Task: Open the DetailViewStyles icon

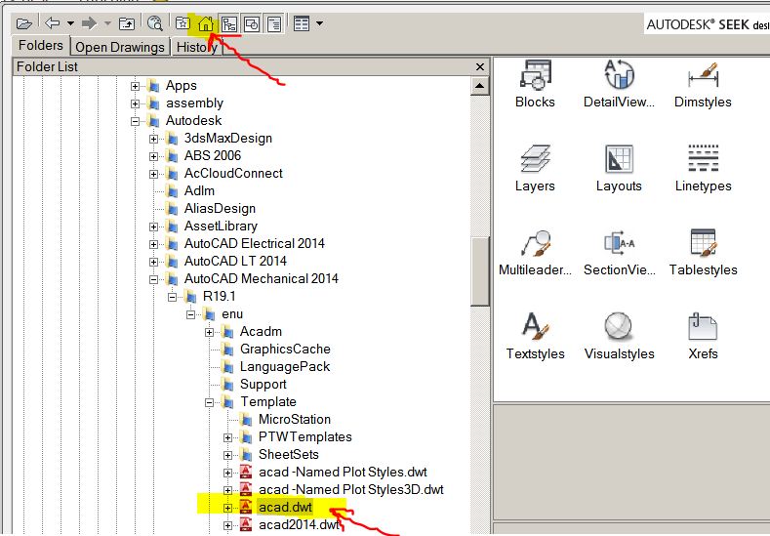Action: pyautogui.click(x=619, y=84)
